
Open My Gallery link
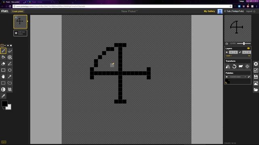(x=209, y=11)
